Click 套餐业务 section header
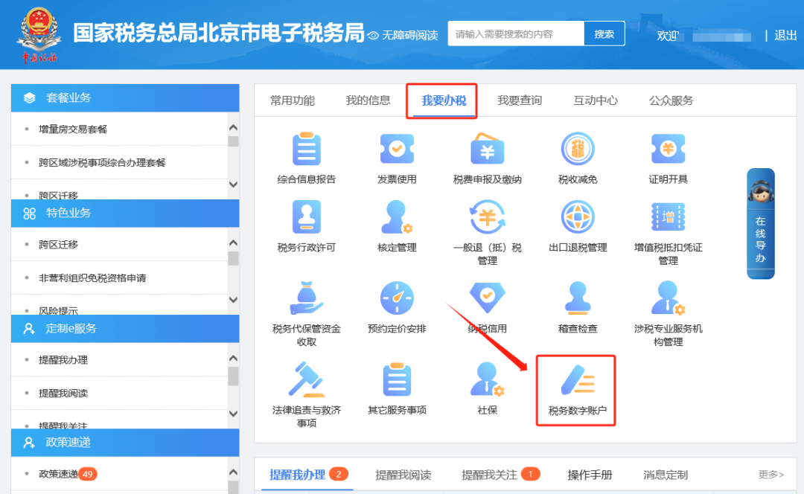804x494 pixels. (x=125, y=98)
